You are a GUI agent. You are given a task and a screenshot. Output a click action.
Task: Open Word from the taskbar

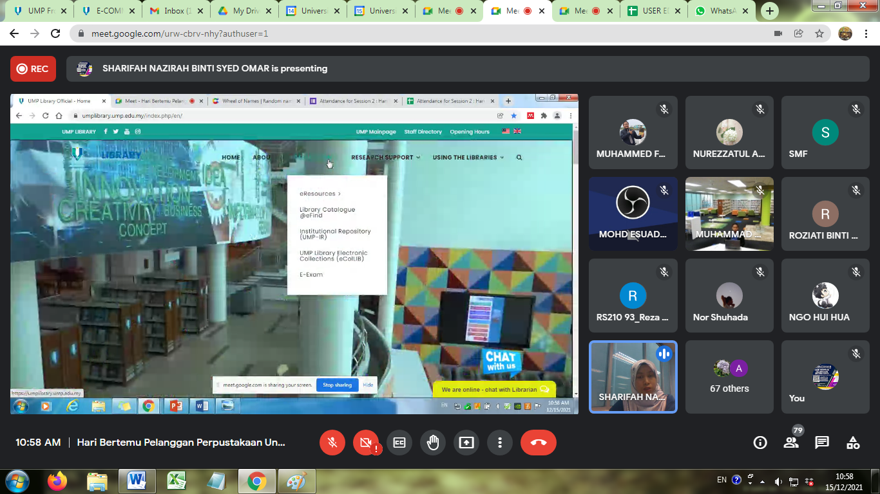pos(137,481)
